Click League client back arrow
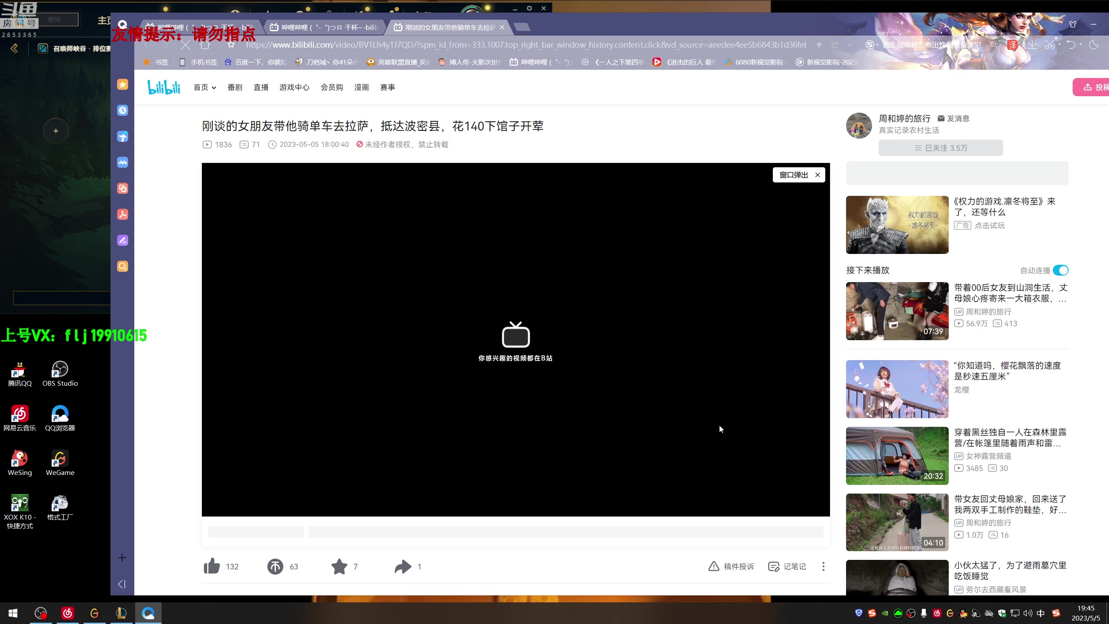Image resolution: width=1109 pixels, height=624 pixels. pyautogui.click(x=14, y=48)
